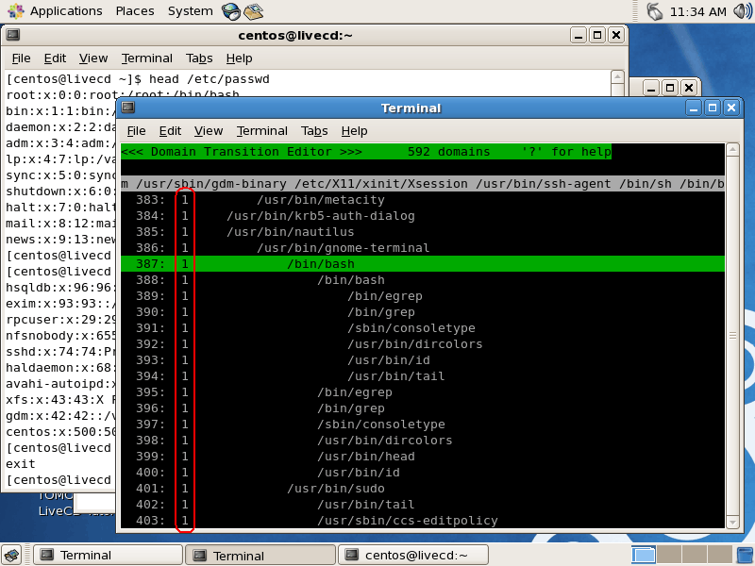This screenshot has width=755, height=566.
Task: Select the /usr/bin/metacity domain row 383
Action: [x=422, y=200]
